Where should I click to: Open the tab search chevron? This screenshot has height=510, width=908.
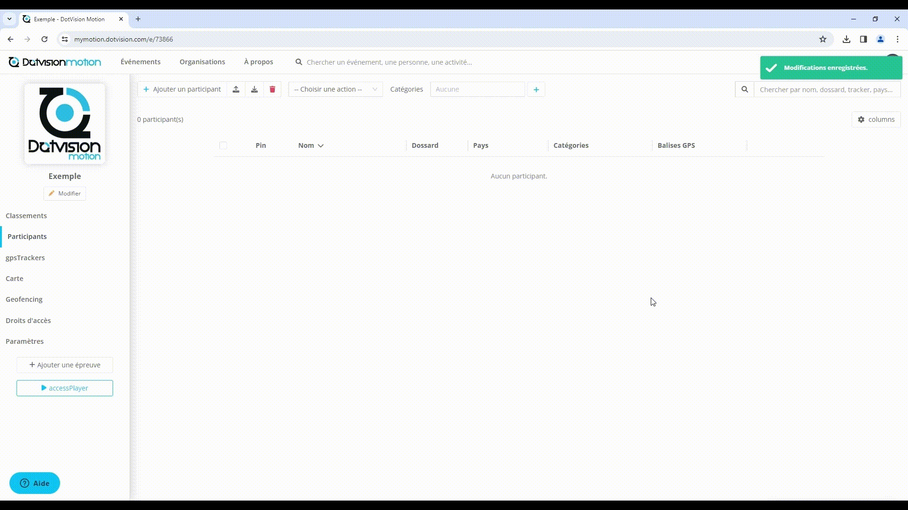9,19
